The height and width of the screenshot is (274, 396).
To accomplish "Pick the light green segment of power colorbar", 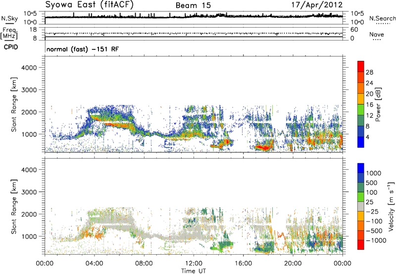I will pyautogui.click(x=361, y=110).
